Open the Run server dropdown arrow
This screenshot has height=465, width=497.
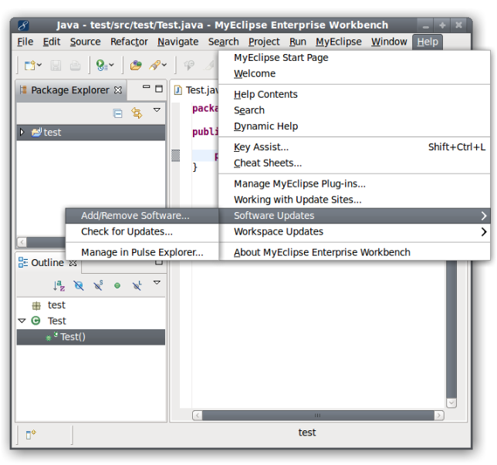coord(112,66)
